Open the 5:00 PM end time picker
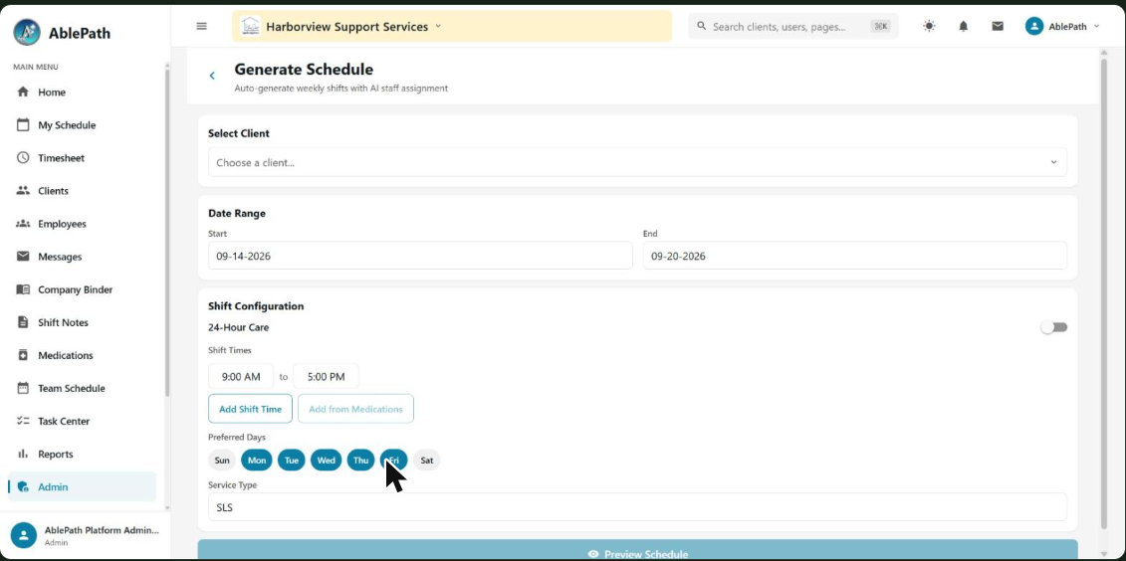Image resolution: width=1126 pixels, height=561 pixels. (326, 377)
